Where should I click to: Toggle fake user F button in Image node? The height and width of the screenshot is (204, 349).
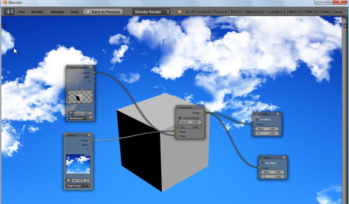(x=81, y=180)
